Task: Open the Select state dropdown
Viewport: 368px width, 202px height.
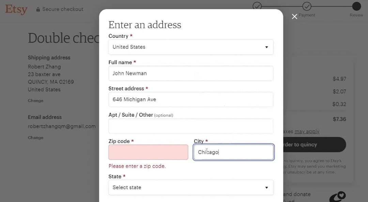Action: [x=191, y=187]
